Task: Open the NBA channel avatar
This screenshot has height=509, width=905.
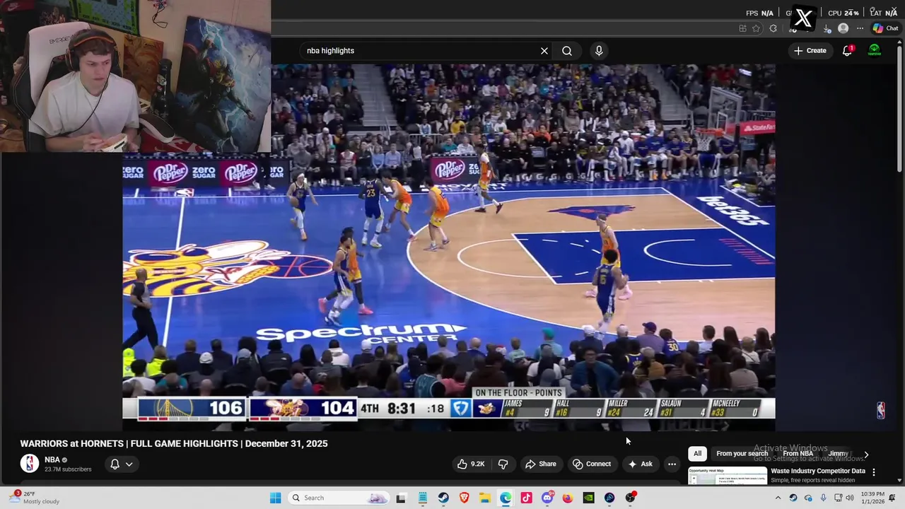Action: coord(30,464)
